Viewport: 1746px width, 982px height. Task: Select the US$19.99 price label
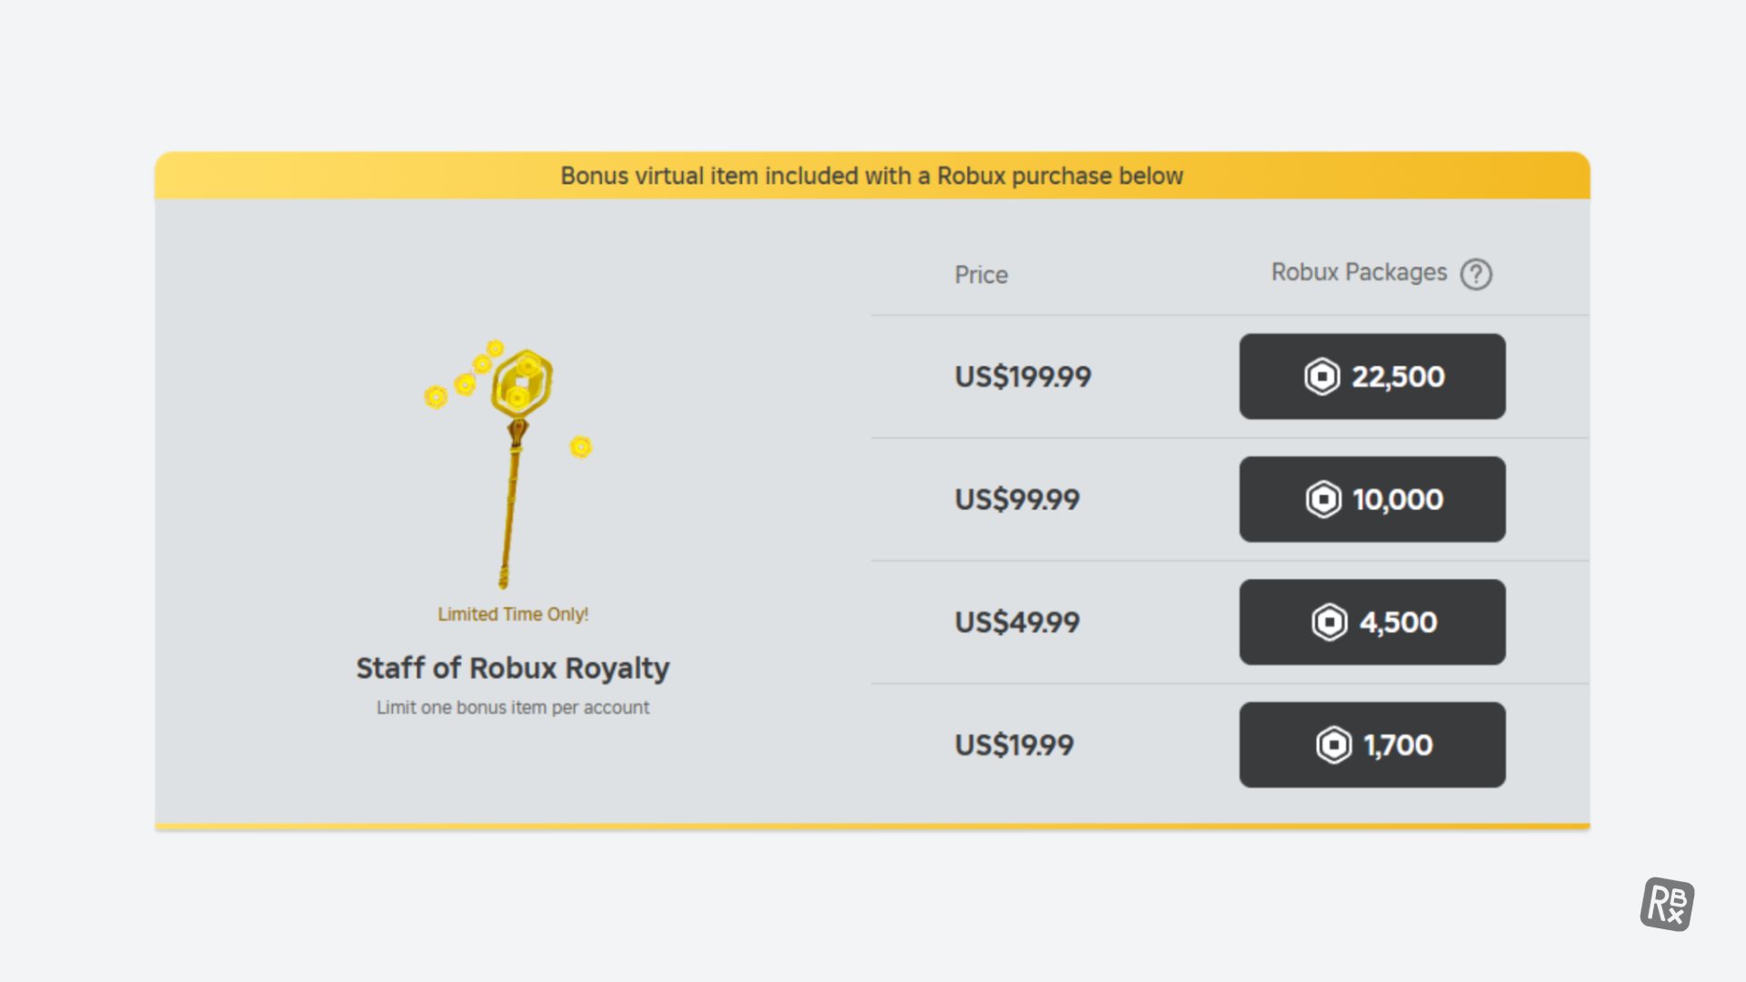(x=1014, y=745)
